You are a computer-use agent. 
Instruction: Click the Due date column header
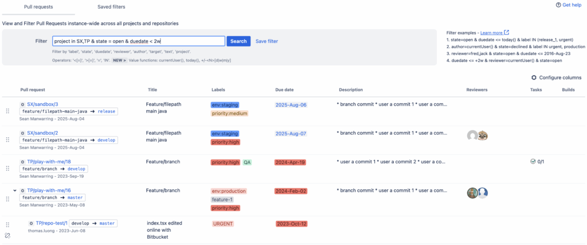pos(285,90)
